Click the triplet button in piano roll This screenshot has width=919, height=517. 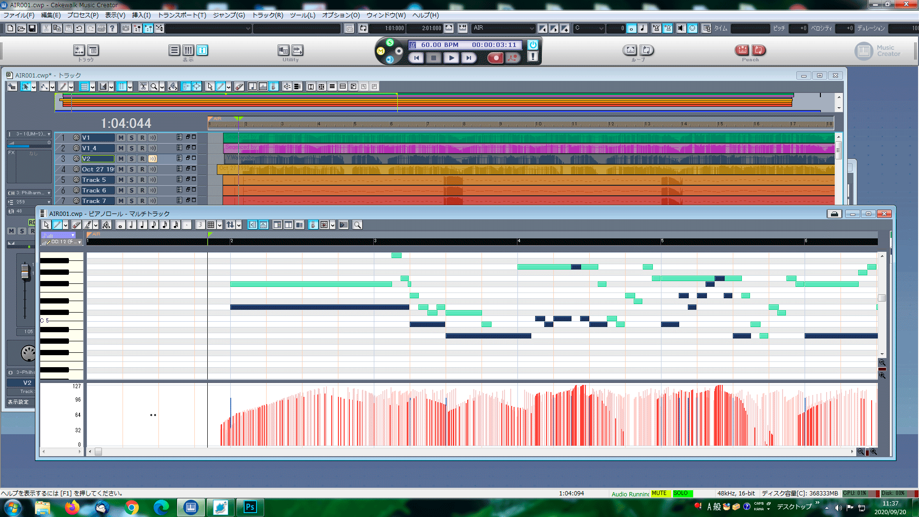200,225
